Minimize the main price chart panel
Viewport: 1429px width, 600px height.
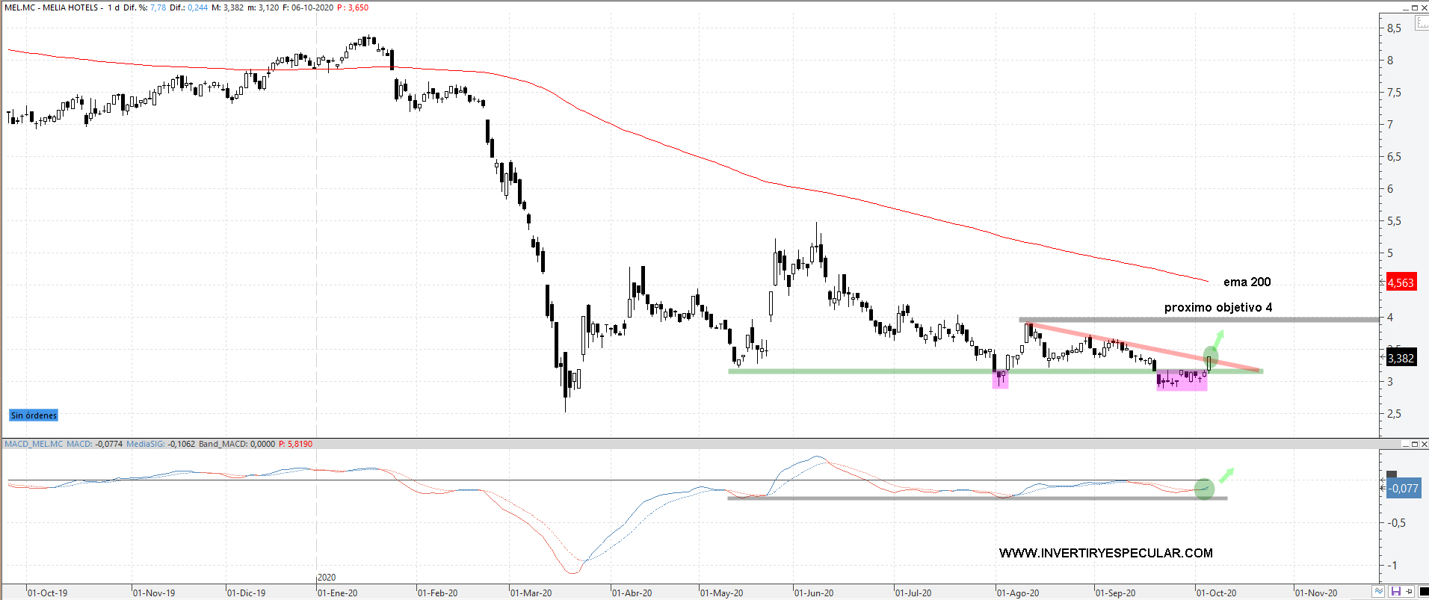point(1404,7)
